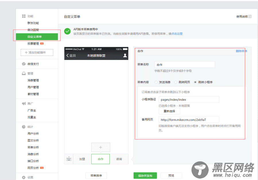The width and height of the screenshot is (258, 180).
Task: Open 自定义菜单 in the sidebar
Action: coord(37,37)
